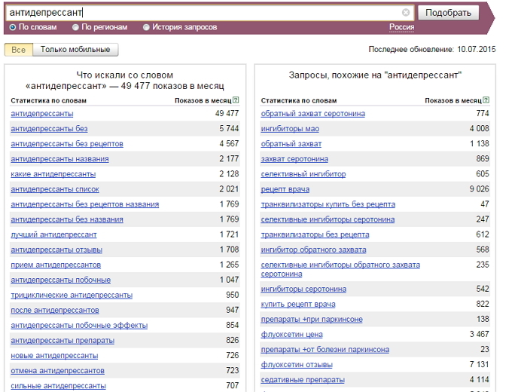Click the '9 026' impressions value
The width and height of the screenshot is (512, 392).
(480, 189)
